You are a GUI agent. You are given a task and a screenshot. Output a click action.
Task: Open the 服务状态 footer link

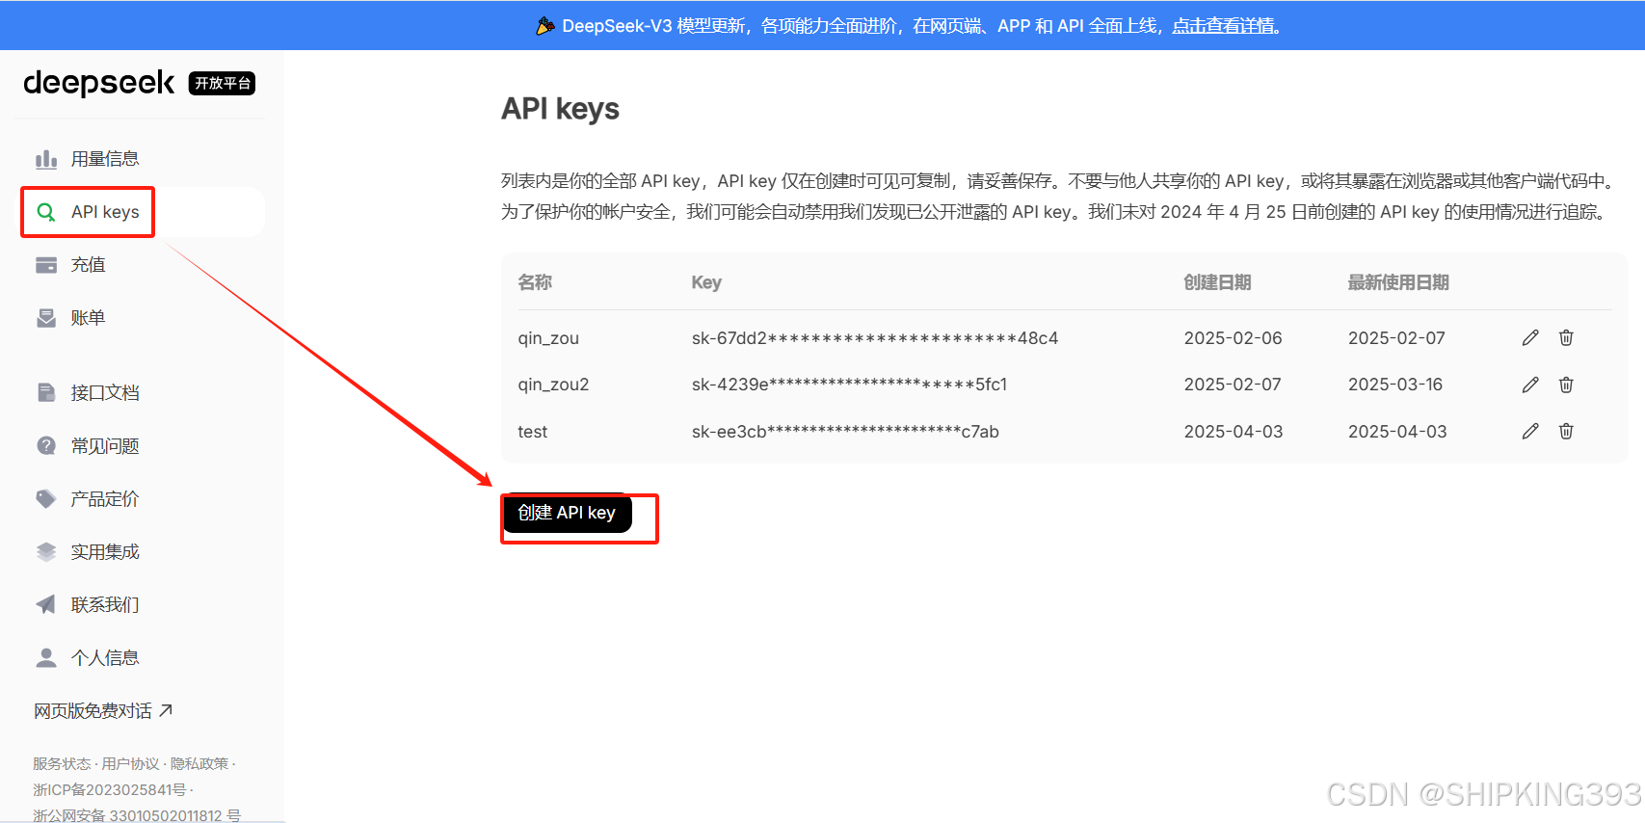(x=62, y=763)
